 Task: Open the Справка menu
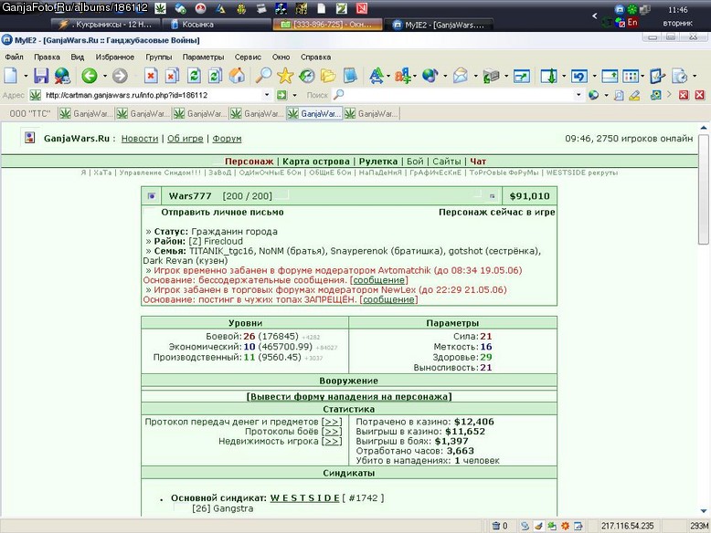pyautogui.click(x=315, y=57)
